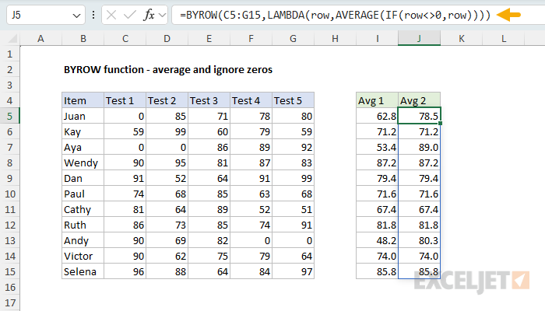The width and height of the screenshot is (545, 311).
Task: Click the 'Test 3' header cell
Action: [x=209, y=100]
